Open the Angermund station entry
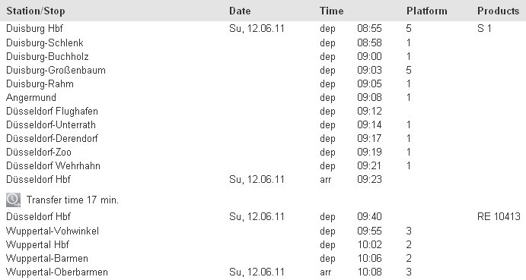Viewport: 526px width, 280px height. click(x=31, y=98)
